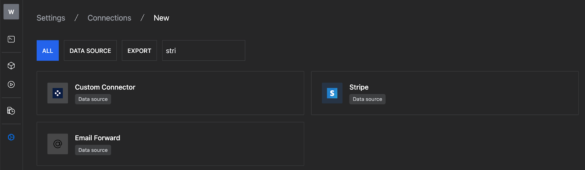Select the Custom Connector title

(105, 87)
